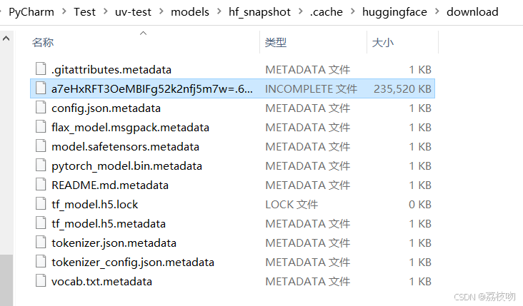The width and height of the screenshot is (523, 306).
Task: Expand the chevron after .cache breadcrumb
Action: tap(352, 11)
